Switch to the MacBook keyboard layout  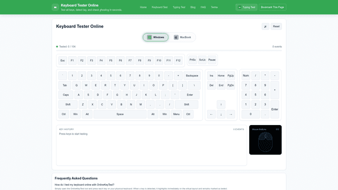(182, 37)
